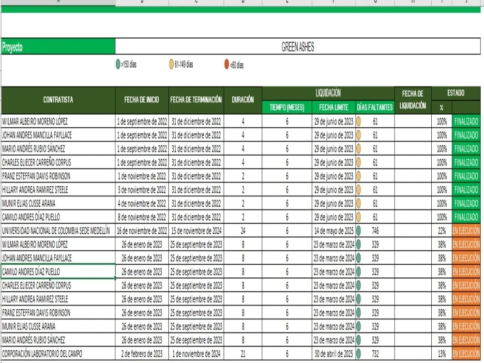
Task: Click the TIEMPO (MESES) subheader cell
Action: pyautogui.click(x=287, y=107)
